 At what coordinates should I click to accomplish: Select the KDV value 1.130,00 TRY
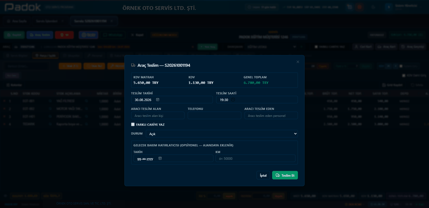coord(201,83)
